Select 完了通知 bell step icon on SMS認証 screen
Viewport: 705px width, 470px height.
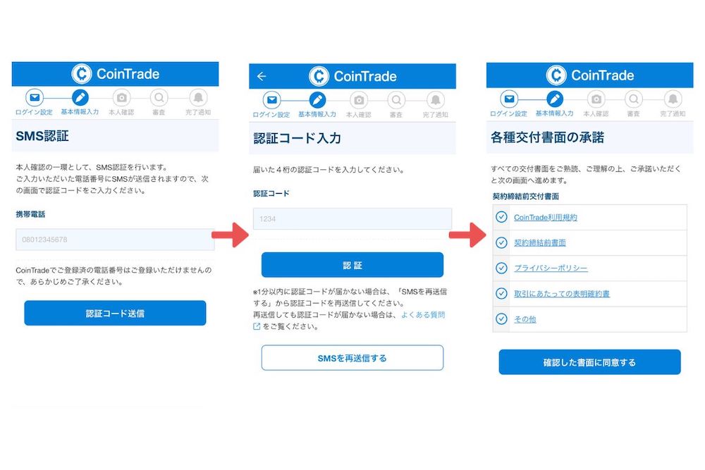pyautogui.click(x=198, y=97)
